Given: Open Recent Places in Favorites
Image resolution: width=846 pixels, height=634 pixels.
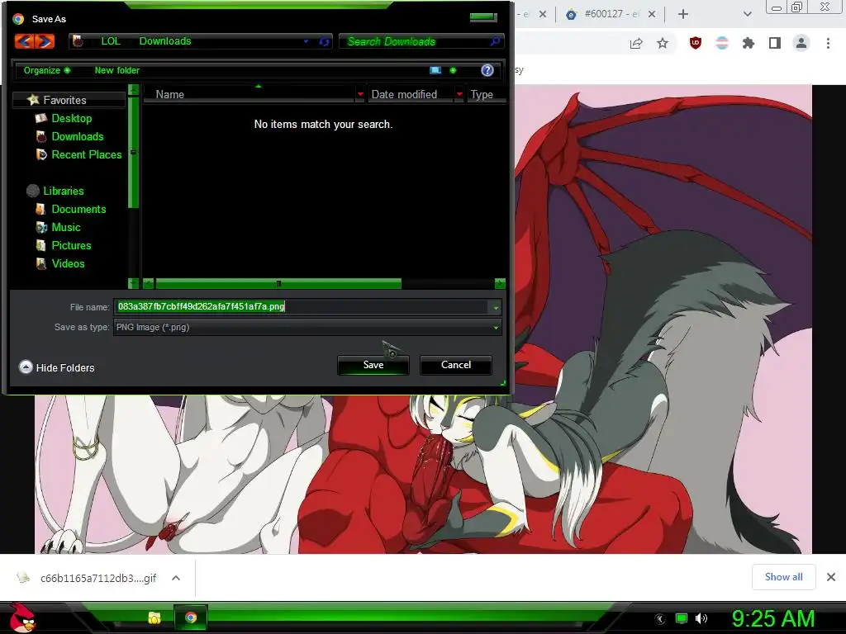Looking at the screenshot, I should pos(86,154).
